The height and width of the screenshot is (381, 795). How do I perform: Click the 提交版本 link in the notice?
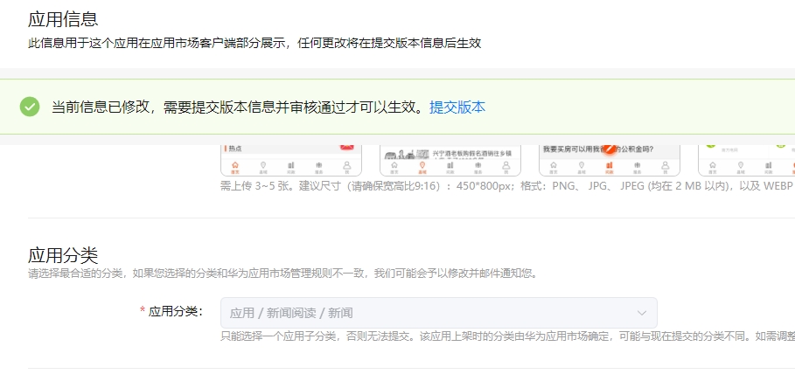tap(457, 107)
